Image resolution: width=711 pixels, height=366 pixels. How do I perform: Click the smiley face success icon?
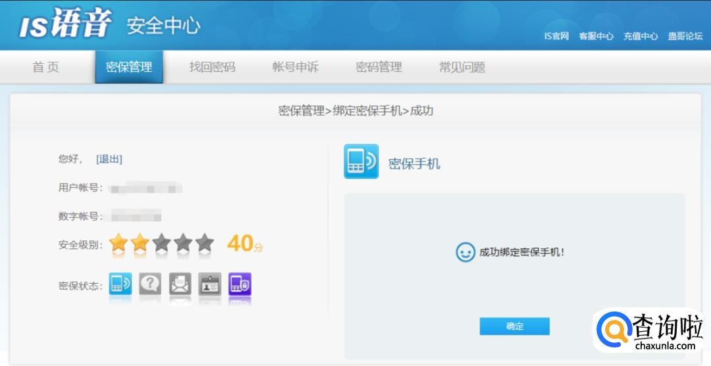[x=465, y=252]
